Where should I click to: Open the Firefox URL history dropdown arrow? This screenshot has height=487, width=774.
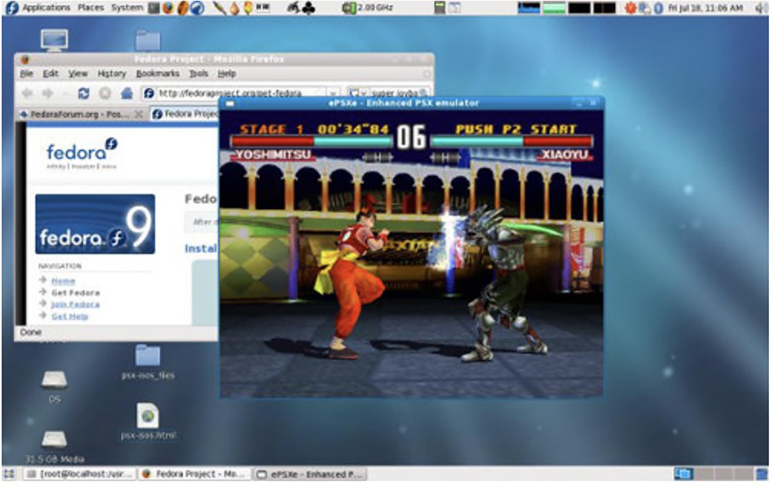pyautogui.click(x=333, y=93)
